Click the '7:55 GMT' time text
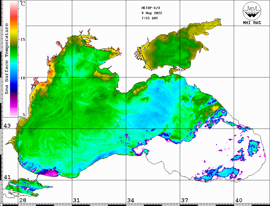The width and height of the screenshot is (270, 206). pos(150,18)
